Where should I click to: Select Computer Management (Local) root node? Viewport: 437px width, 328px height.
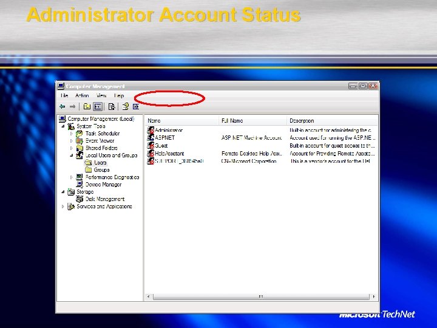point(101,119)
